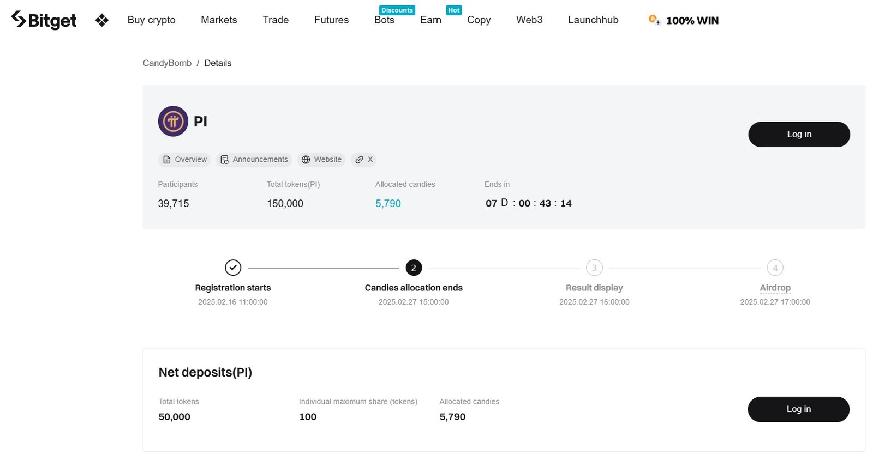Screen dimensions: 873x467
Task: Click the 50,000 total tokens value
Action: (174, 417)
